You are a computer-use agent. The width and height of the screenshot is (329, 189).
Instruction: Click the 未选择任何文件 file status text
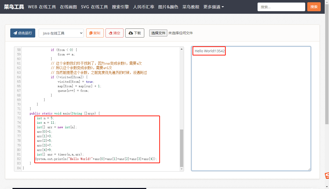click(x=180, y=33)
